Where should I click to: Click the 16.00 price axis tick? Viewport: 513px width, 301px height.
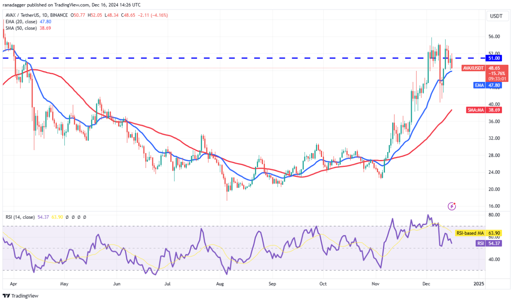(x=495, y=206)
